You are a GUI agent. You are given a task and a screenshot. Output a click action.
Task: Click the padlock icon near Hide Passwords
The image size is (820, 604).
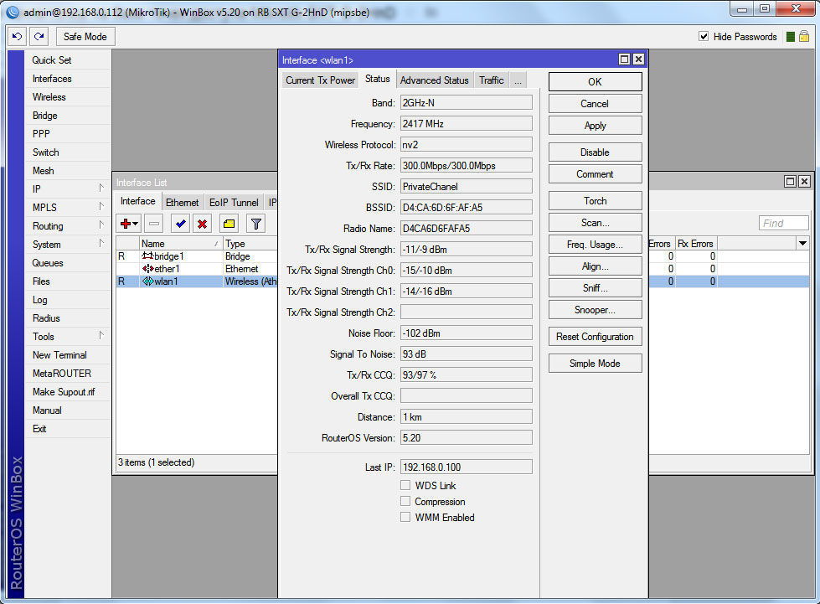tap(803, 36)
